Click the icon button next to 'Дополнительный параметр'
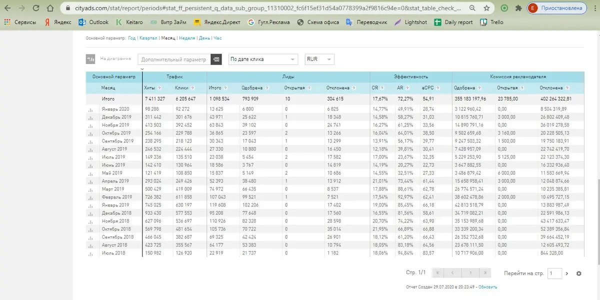The height and width of the screenshot is (300, 600). tap(216, 59)
